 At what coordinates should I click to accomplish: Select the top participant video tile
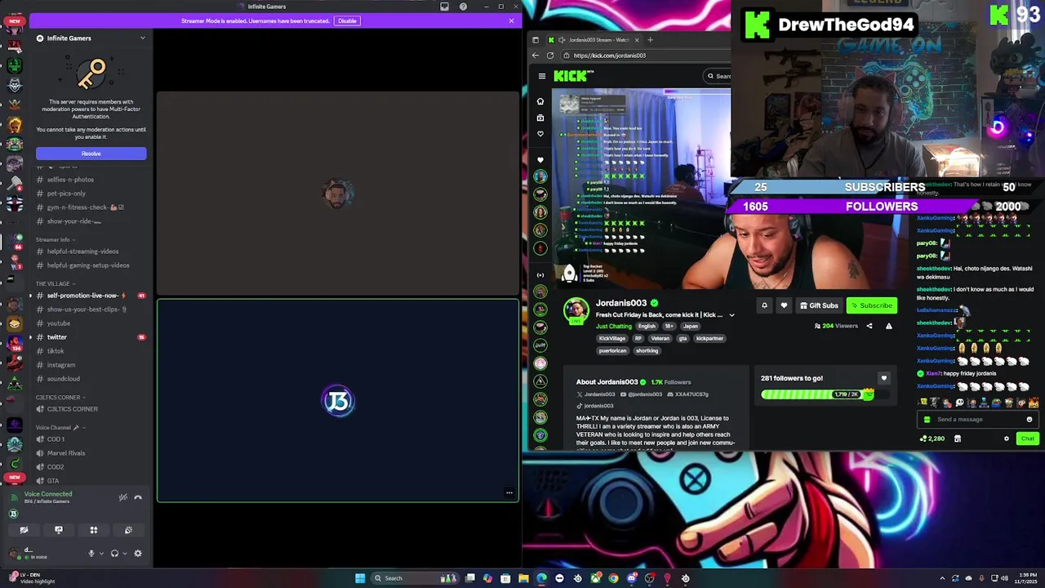[x=338, y=193]
